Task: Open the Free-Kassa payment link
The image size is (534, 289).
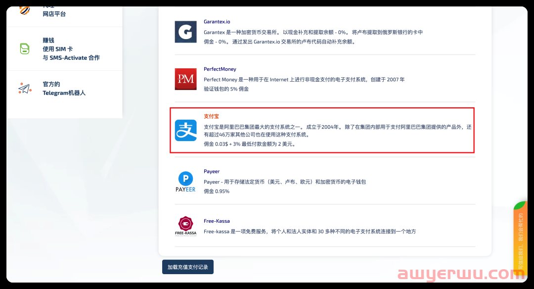Action: tap(217, 221)
